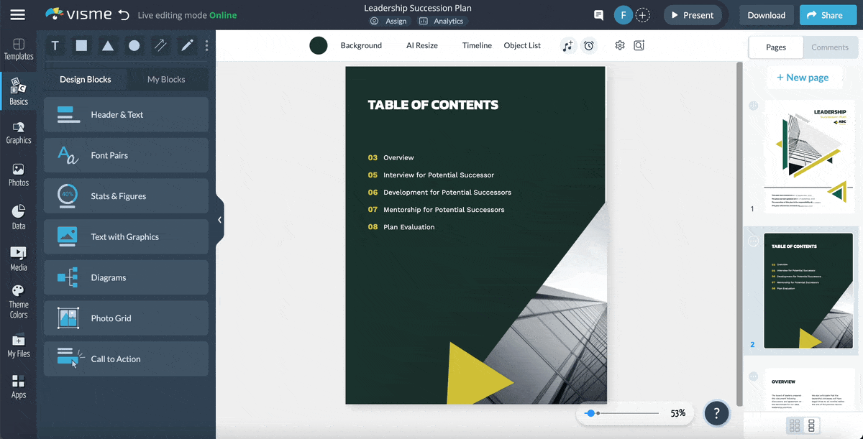Switch to single-column page list view
The height and width of the screenshot is (439, 863).
tap(812, 425)
